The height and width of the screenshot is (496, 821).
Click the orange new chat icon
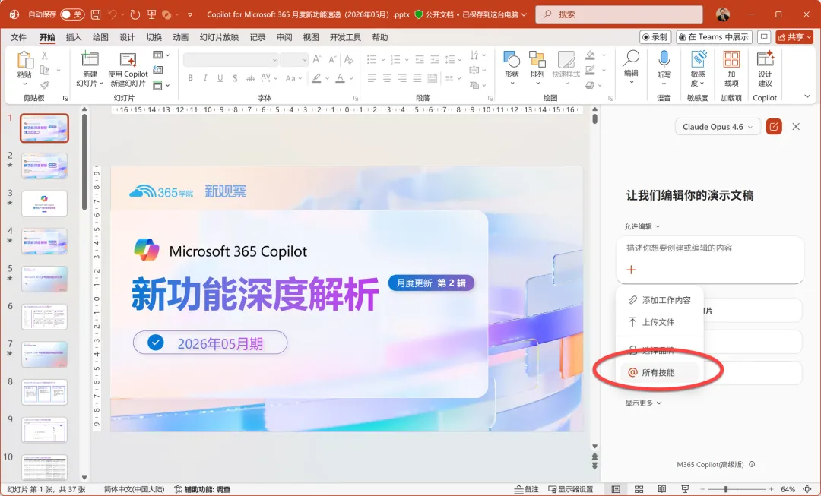pyautogui.click(x=773, y=127)
